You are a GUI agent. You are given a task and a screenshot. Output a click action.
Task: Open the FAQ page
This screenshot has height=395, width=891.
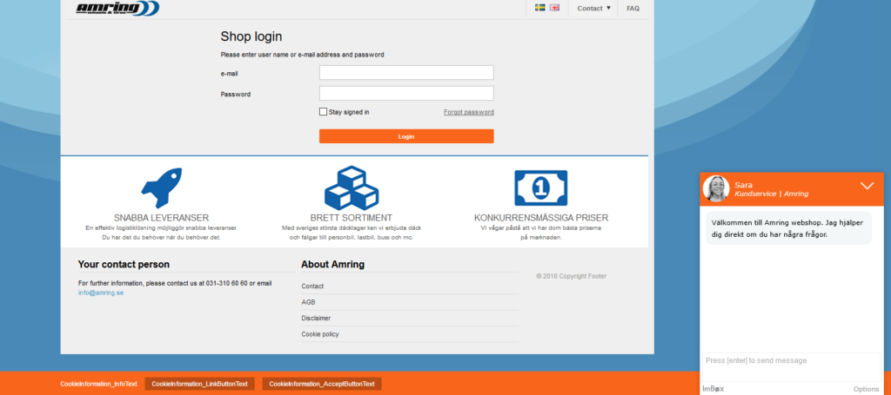click(x=633, y=9)
